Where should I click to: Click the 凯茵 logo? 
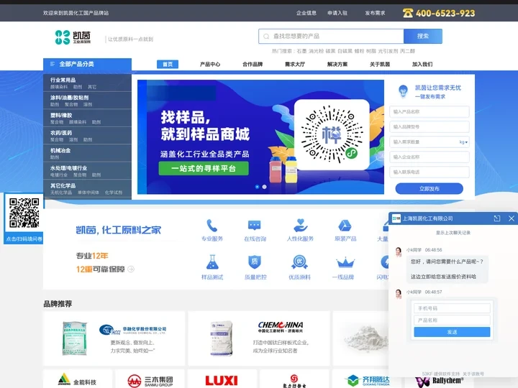coord(73,37)
